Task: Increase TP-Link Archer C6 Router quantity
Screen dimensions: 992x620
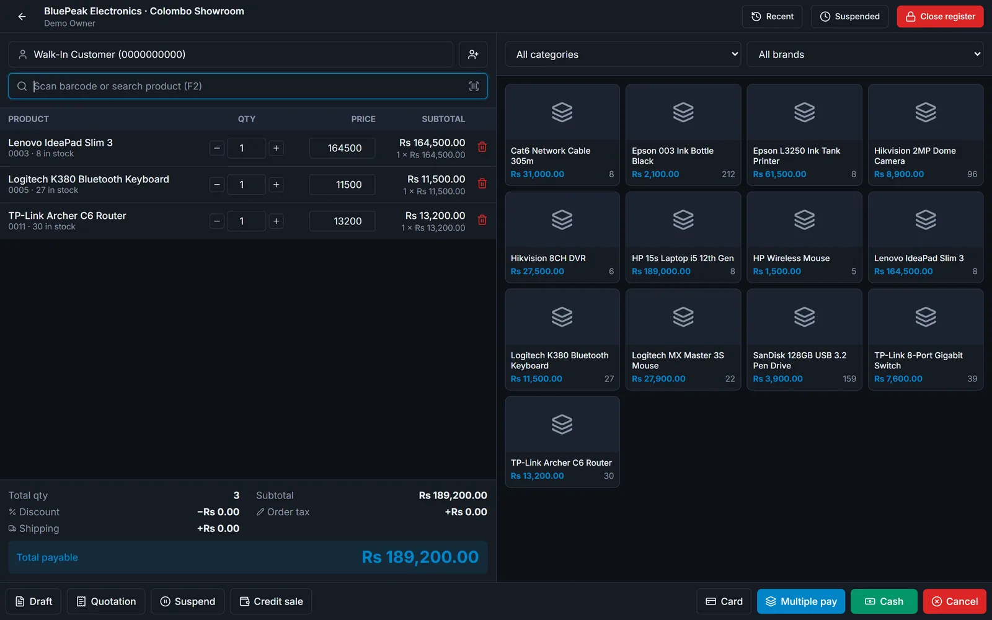Action: tap(276, 221)
